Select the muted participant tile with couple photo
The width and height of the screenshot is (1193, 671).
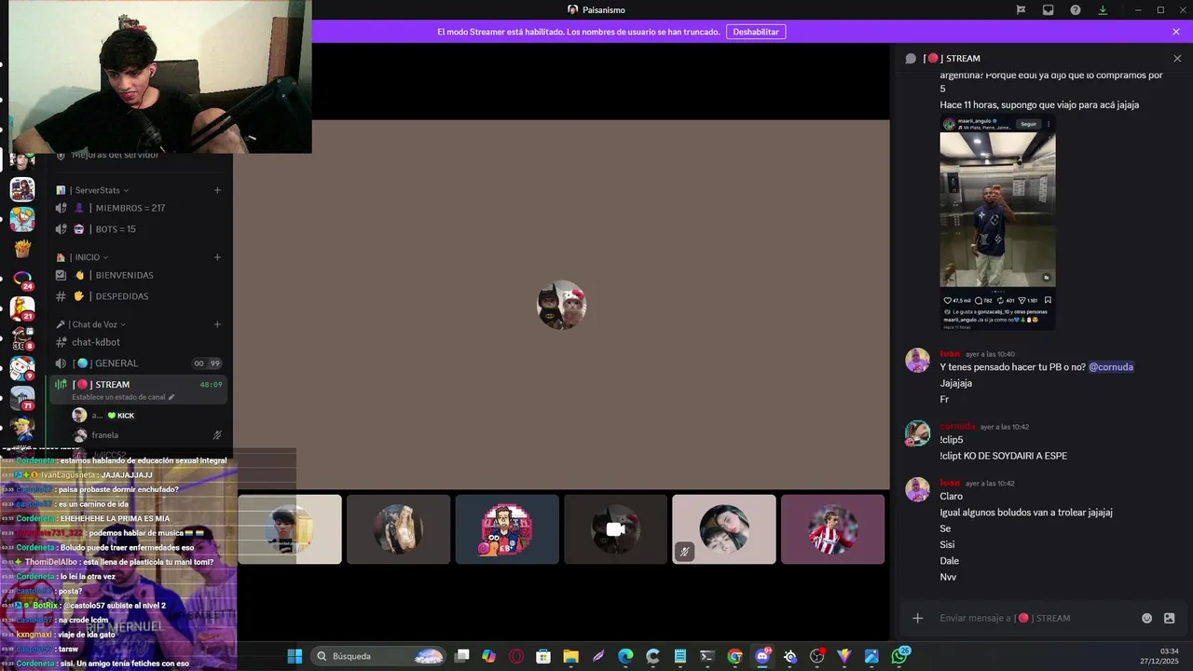click(724, 529)
